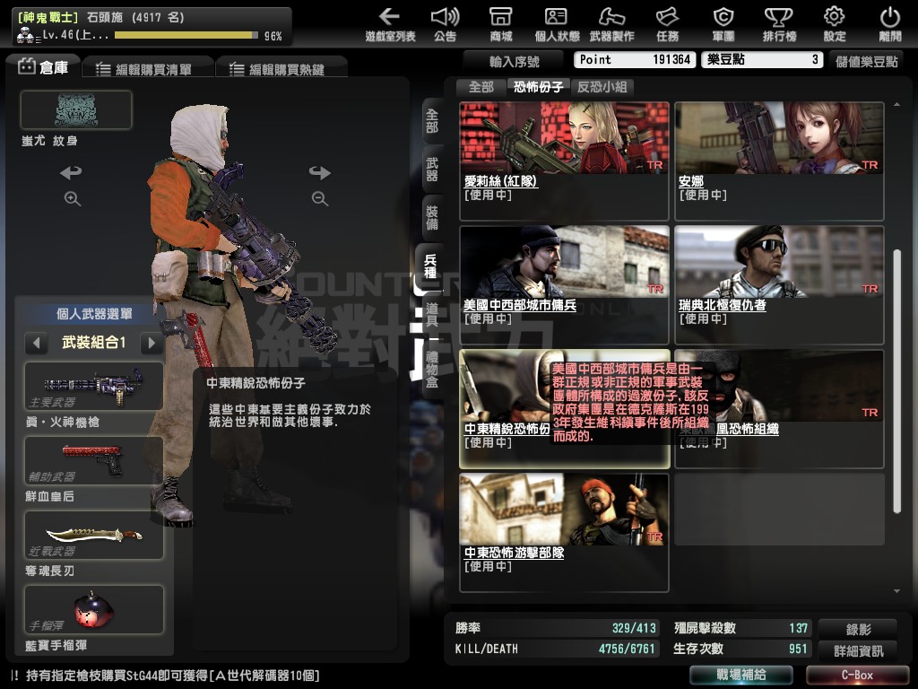This screenshot has height=689, width=918.
Task: Click the character list scrollbar thumb
Action: 896,381
